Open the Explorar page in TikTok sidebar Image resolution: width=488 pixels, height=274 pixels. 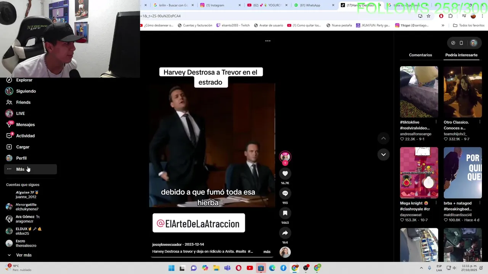point(24,80)
